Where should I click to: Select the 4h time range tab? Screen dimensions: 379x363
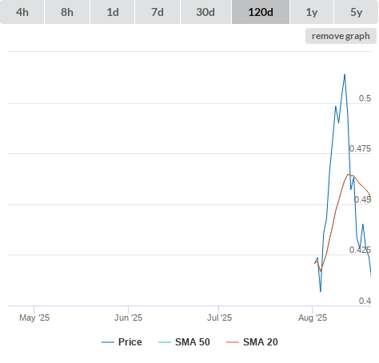pyautogui.click(x=22, y=12)
